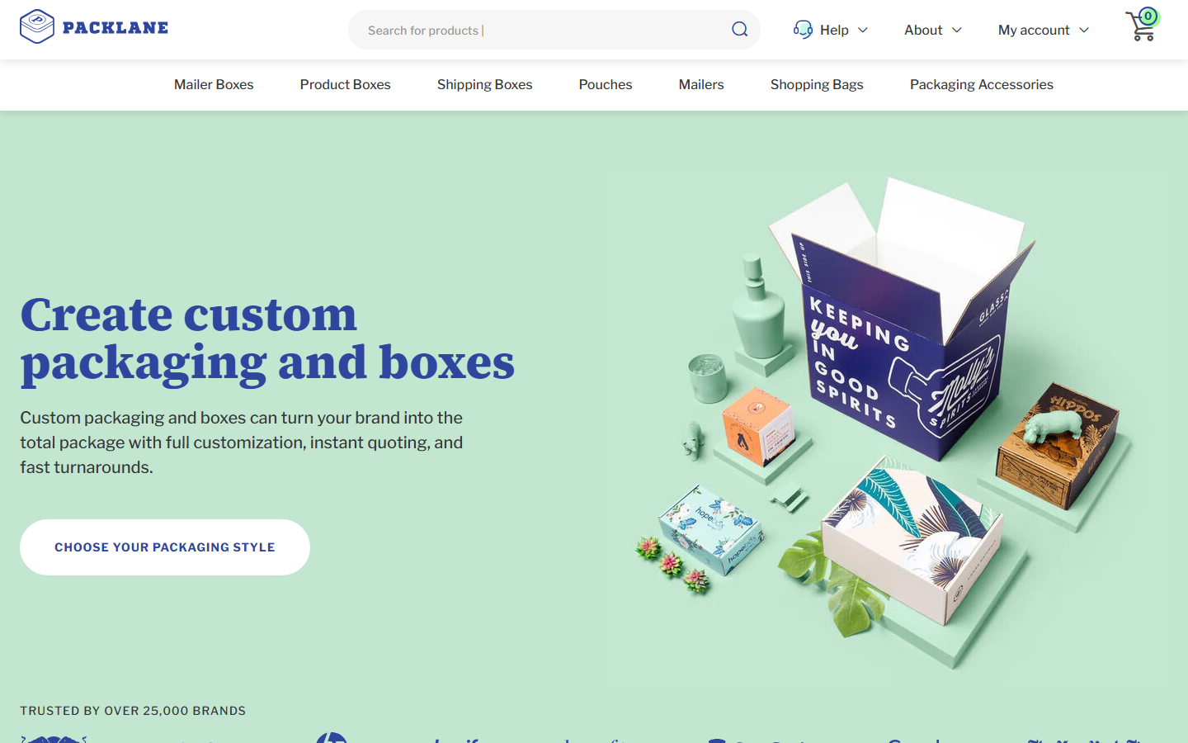The image size is (1188, 743).
Task: Open the Mailer Boxes menu
Action: (214, 84)
